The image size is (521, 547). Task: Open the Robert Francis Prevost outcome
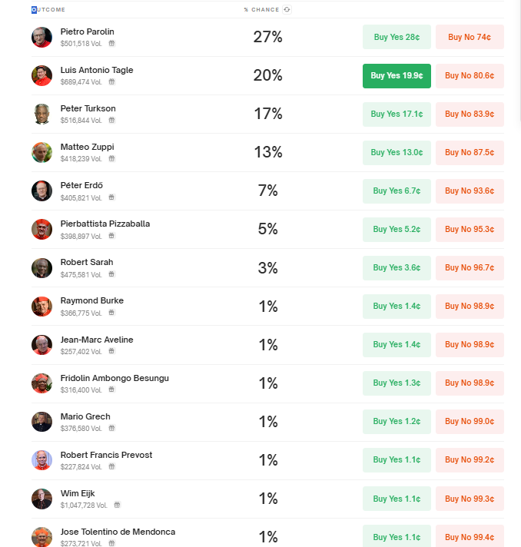[x=106, y=455]
